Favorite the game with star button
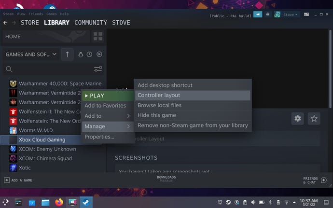The height and width of the screenshot is (208, 333). pos(314,118)
